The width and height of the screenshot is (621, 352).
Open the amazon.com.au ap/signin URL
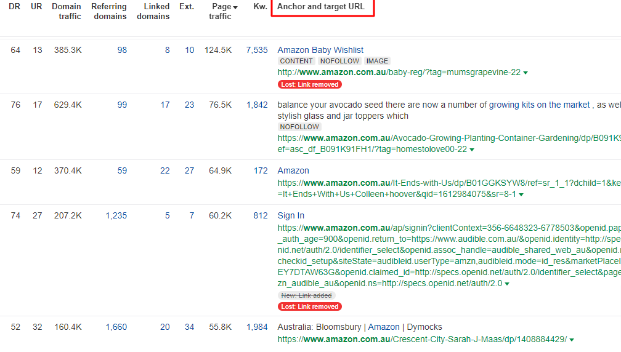coord(449,256)
